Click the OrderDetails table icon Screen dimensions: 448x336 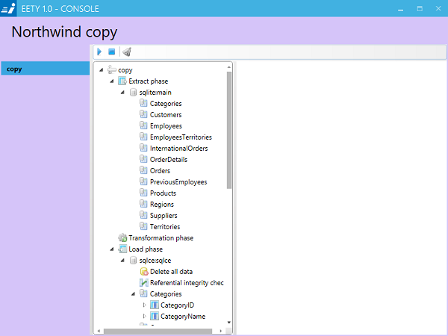click(143, 159)
